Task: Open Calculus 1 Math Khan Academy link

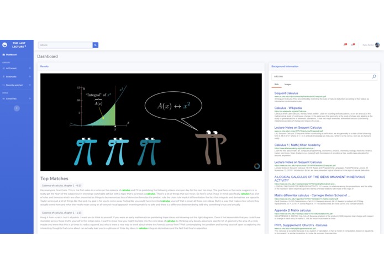Action: tap(297, 145)
